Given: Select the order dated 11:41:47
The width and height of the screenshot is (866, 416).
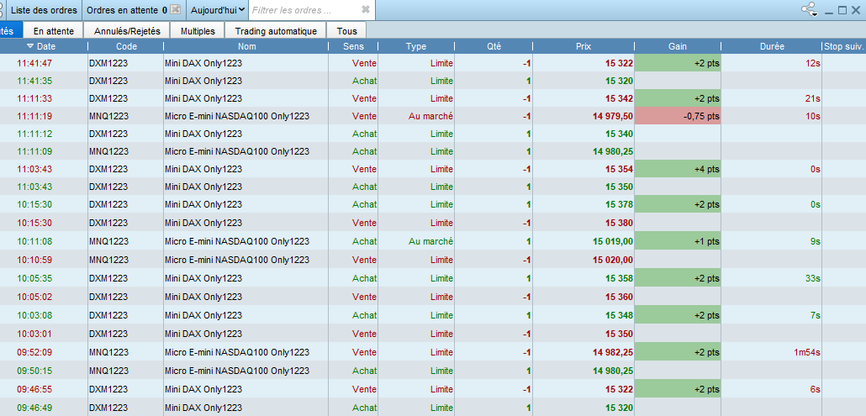Looking at the screenshot, I should (433, 63).
